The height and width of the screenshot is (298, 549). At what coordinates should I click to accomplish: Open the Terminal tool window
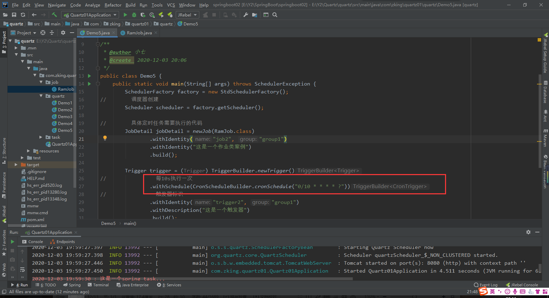pos(98,285)
